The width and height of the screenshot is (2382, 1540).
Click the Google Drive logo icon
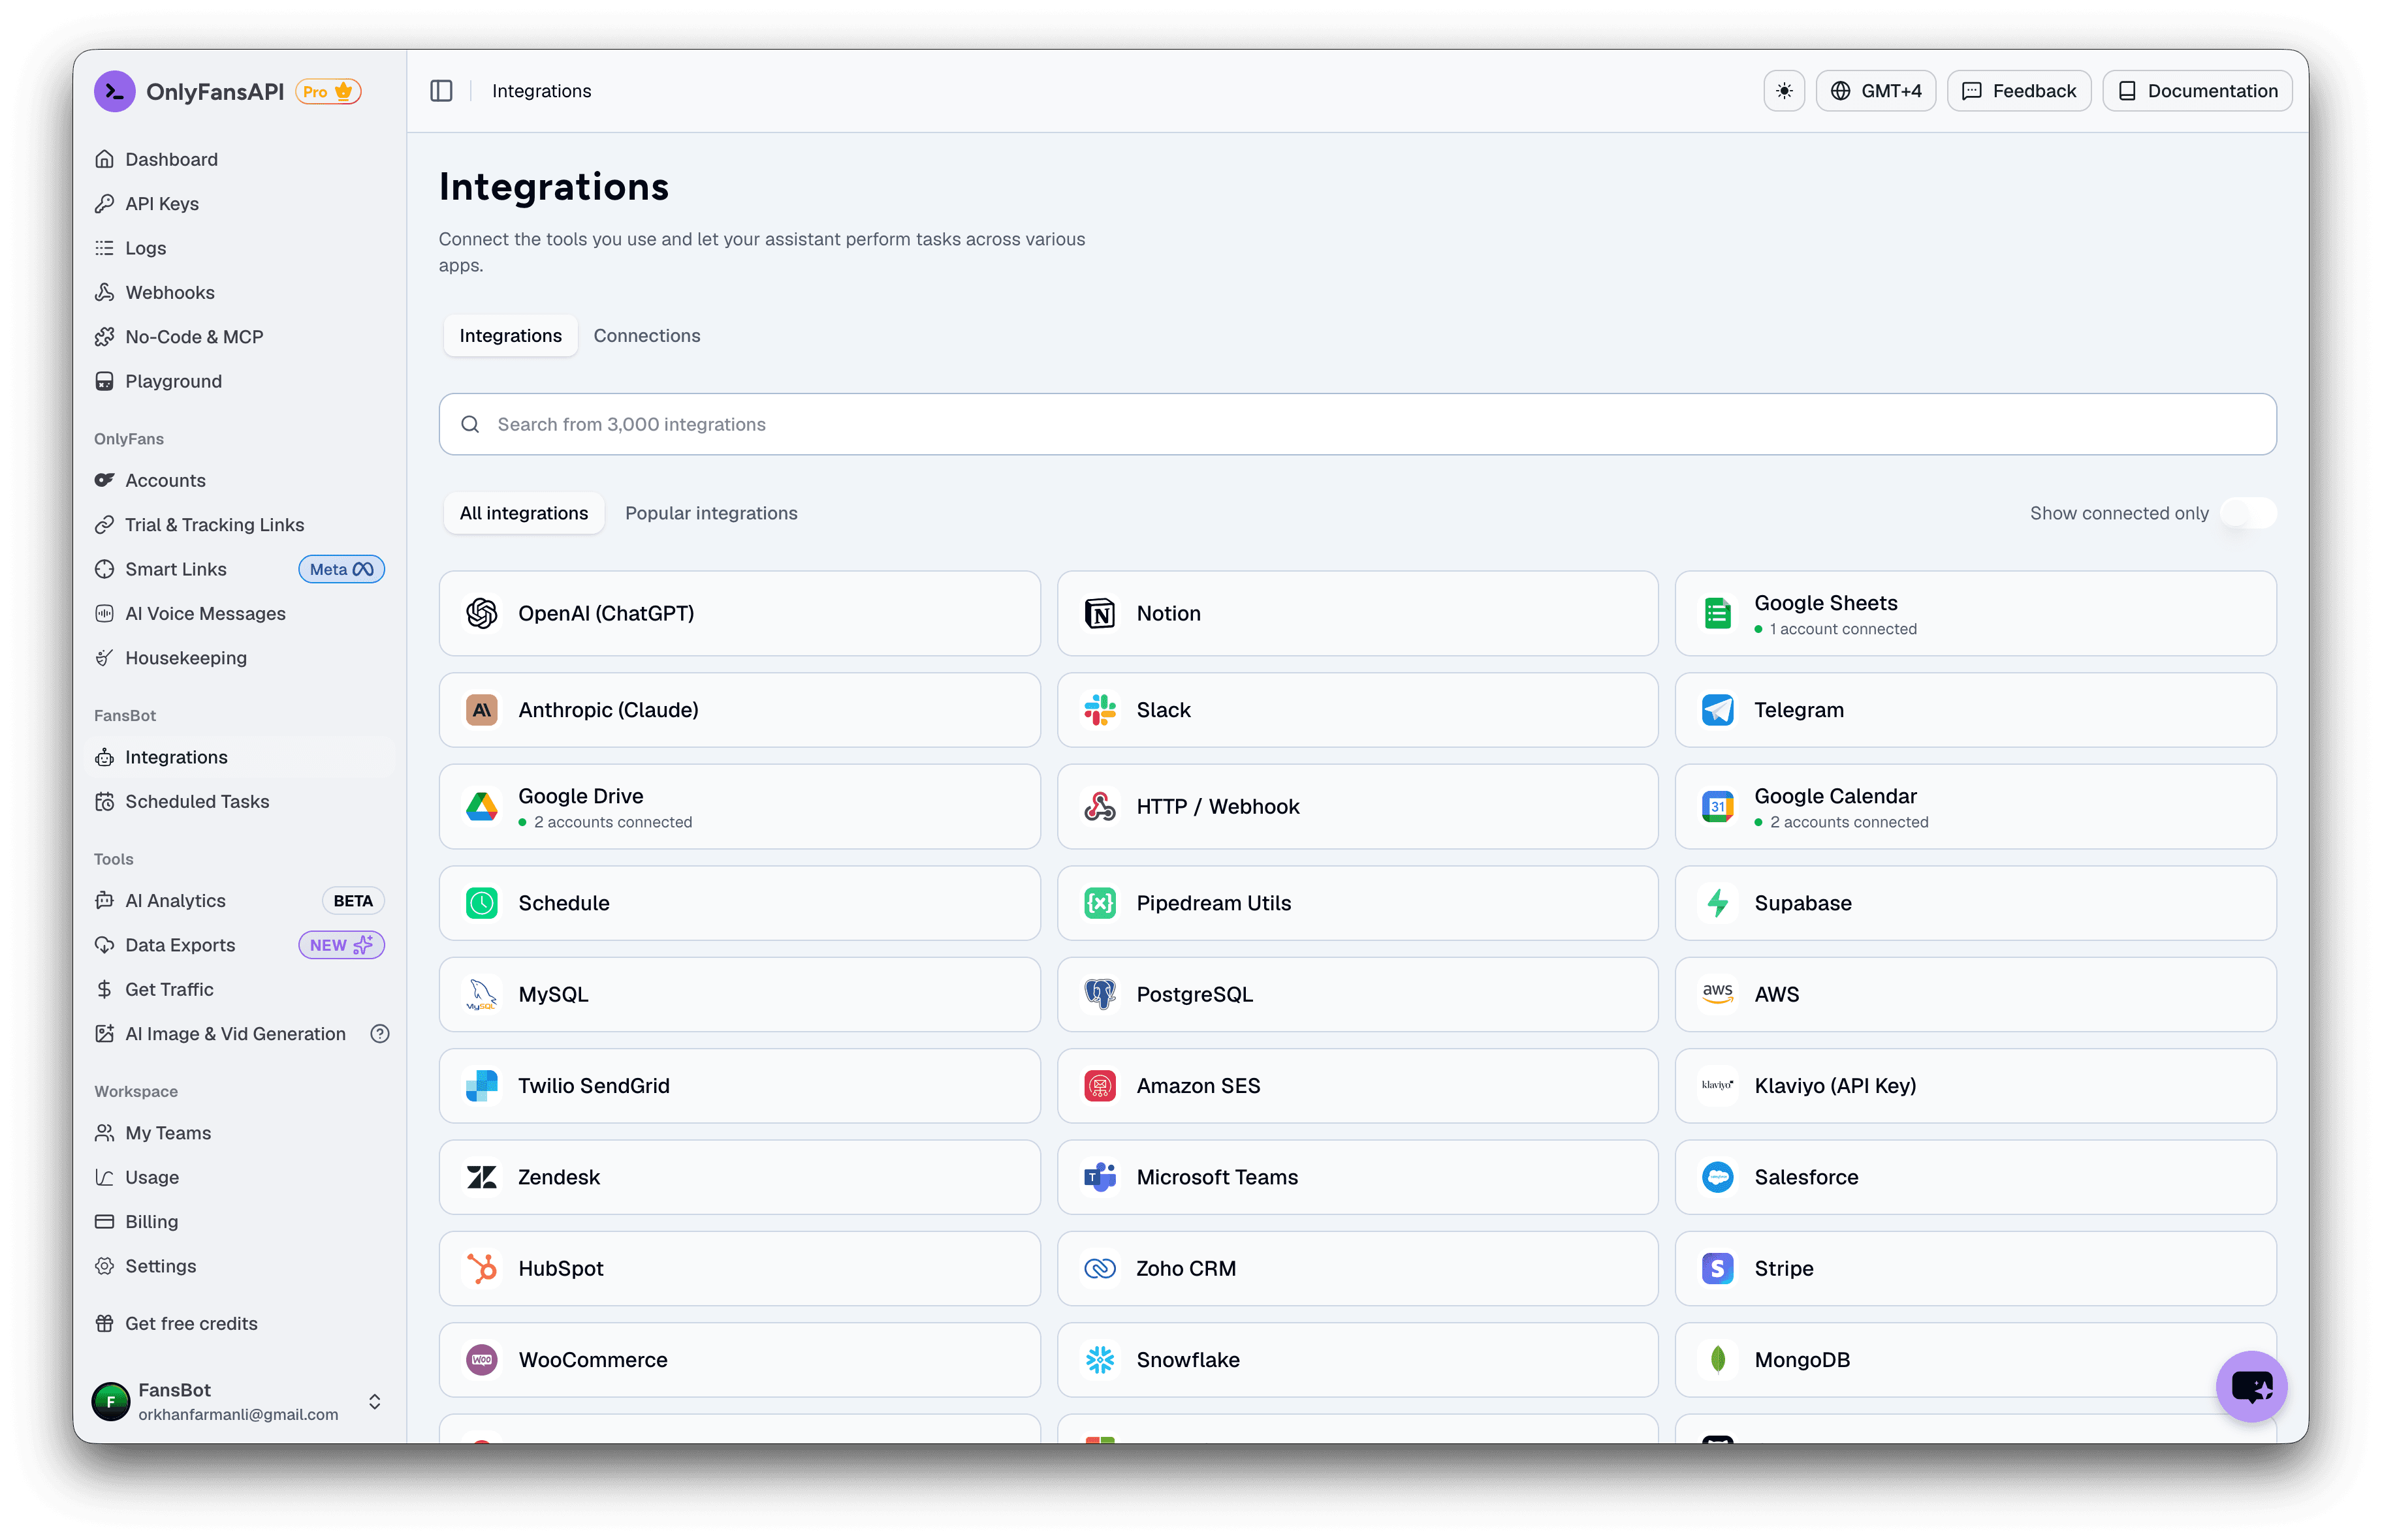482,806
